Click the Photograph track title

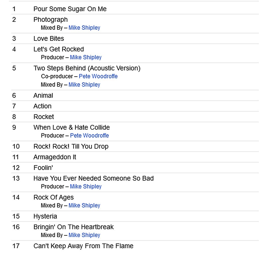[51, 20]
